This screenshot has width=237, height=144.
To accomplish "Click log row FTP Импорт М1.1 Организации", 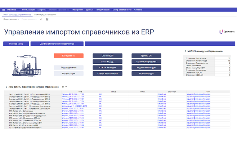I will pos(117,111).
